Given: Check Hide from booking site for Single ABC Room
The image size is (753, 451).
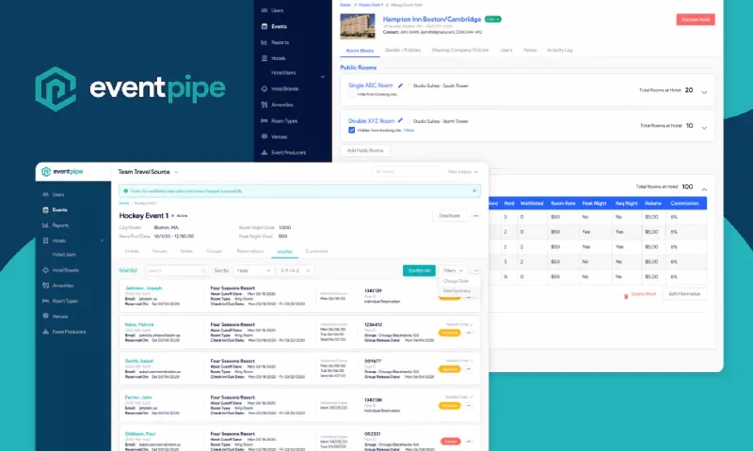Looking at the screenshot, I should tap(351, 94).
